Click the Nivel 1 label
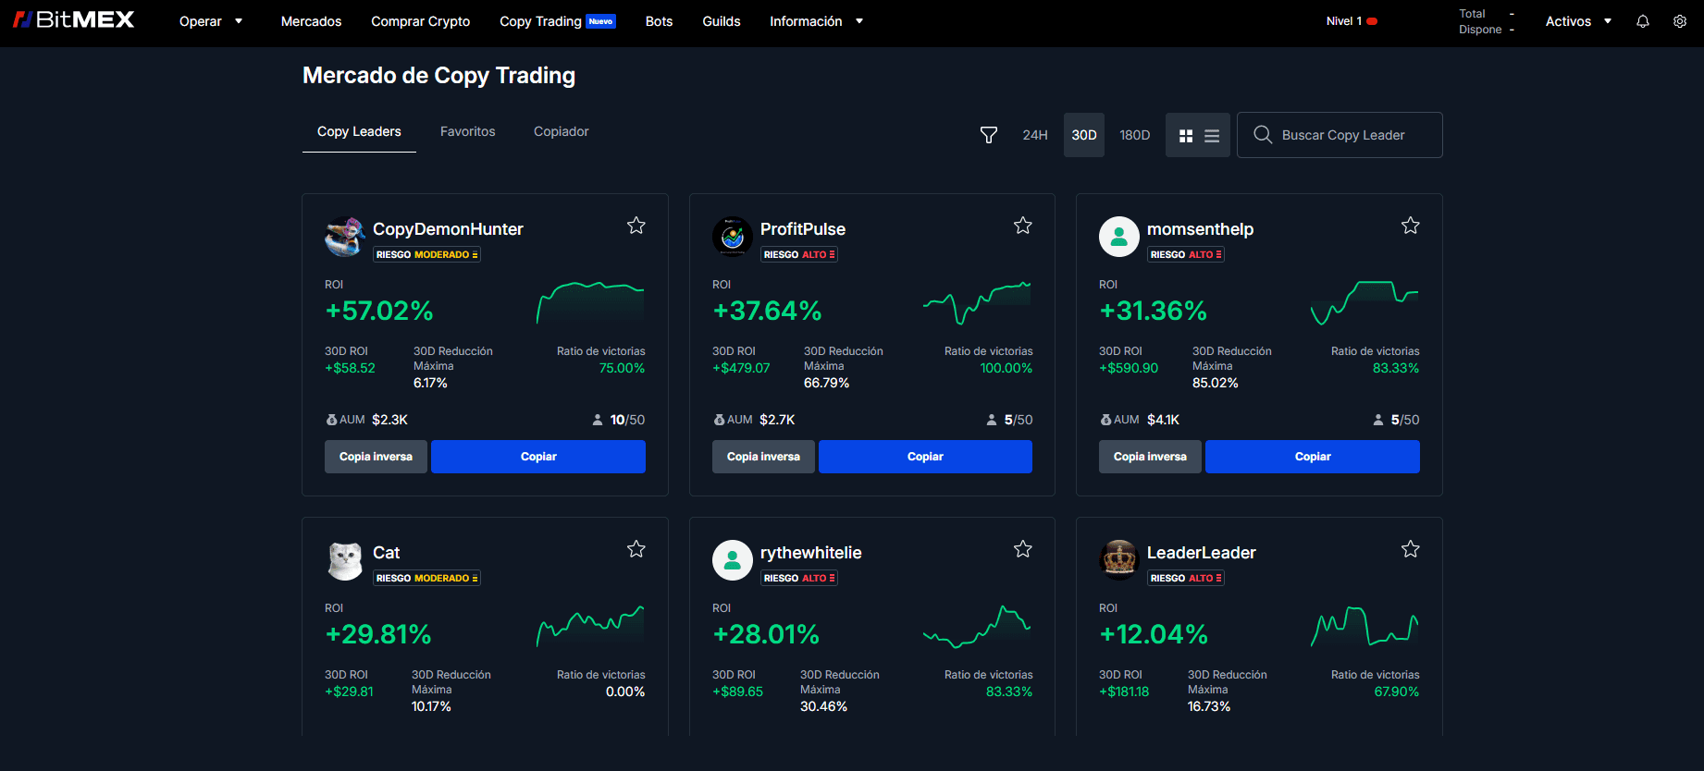Screen dimensions: 1704x771 pyautogui.click(x=1344, y=21)
